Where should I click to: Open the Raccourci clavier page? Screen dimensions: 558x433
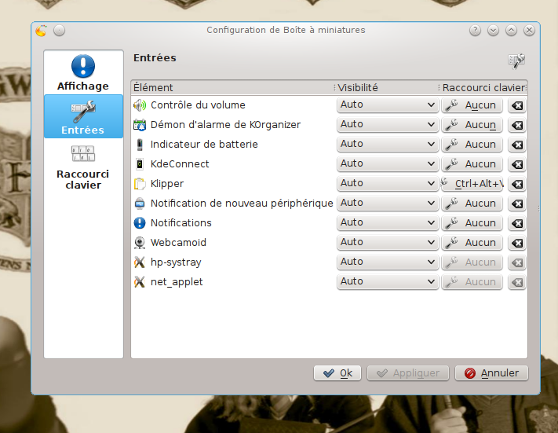[83, 167]
